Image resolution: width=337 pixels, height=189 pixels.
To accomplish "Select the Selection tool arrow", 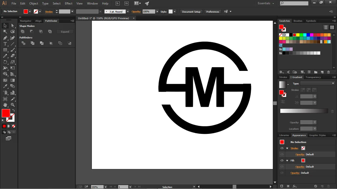I will [5, 25].
